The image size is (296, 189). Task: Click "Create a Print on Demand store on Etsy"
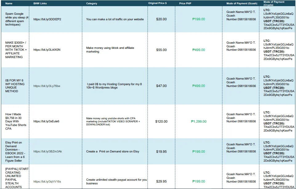click(113, 152)
